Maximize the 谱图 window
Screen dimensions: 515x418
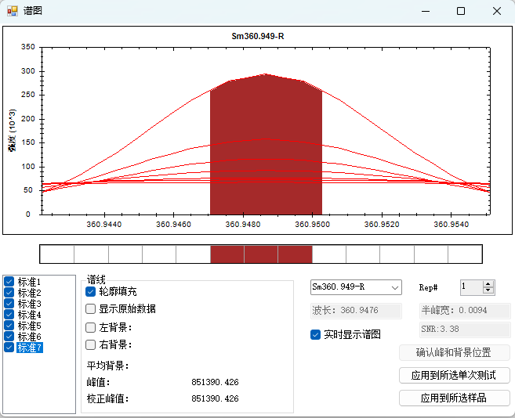coord(461,11)
